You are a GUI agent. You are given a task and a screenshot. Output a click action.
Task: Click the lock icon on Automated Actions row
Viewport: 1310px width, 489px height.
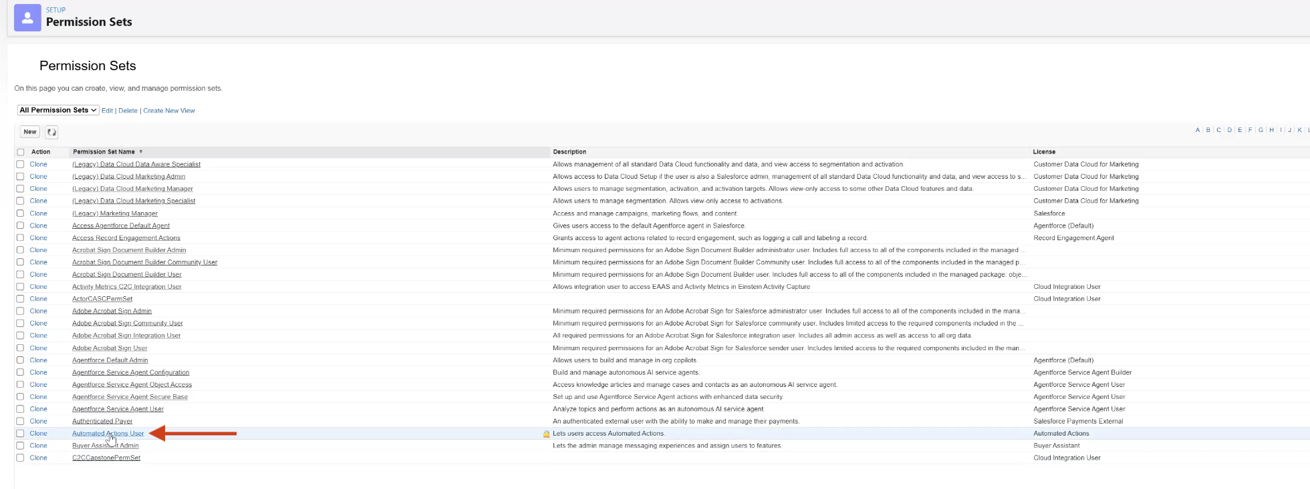tap(546, 434)
